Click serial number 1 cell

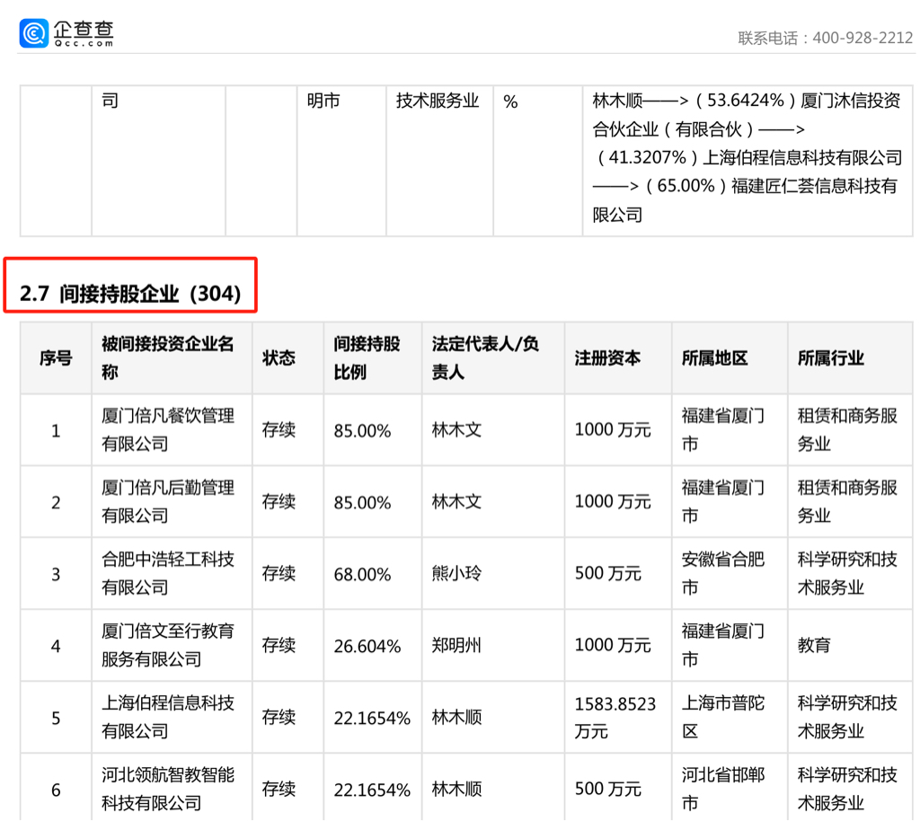(56, 431)
